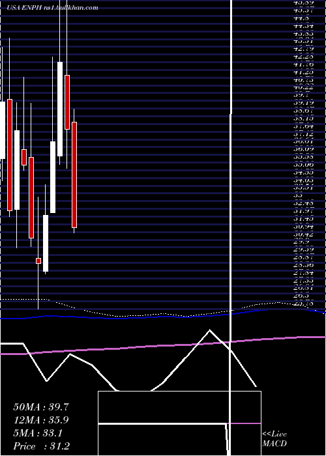Screen dimensions: 326x456
Task: Click the 31.97 price axis label
Action: 304,210
